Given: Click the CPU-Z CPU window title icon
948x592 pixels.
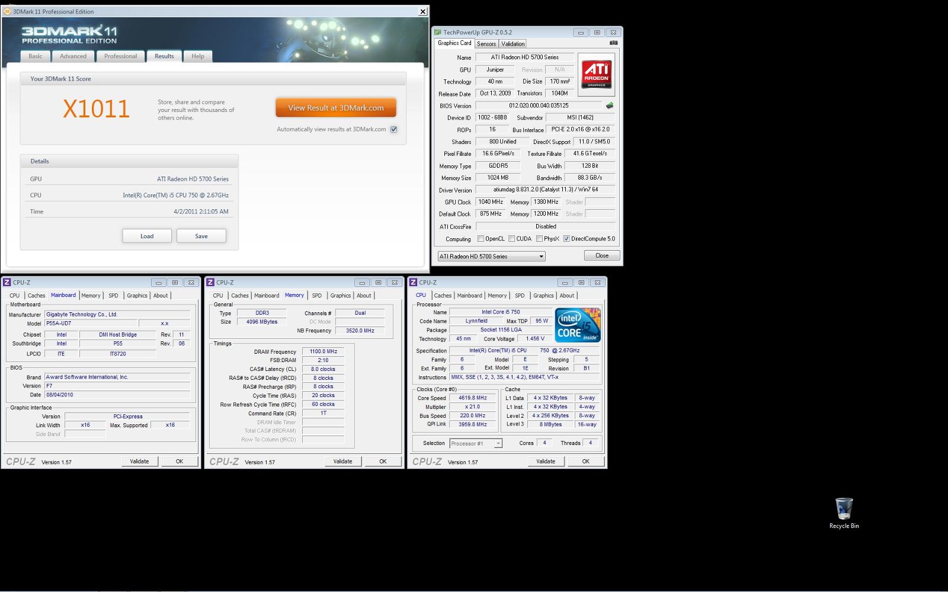Looking at the screenshot, I should [x=413, y=283].
